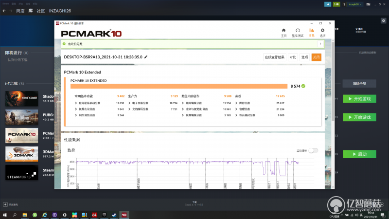The width and height of the screenshot is (389, 219).
Task: Click Steam's blue announcements megaphone icon
Action: 328,4
